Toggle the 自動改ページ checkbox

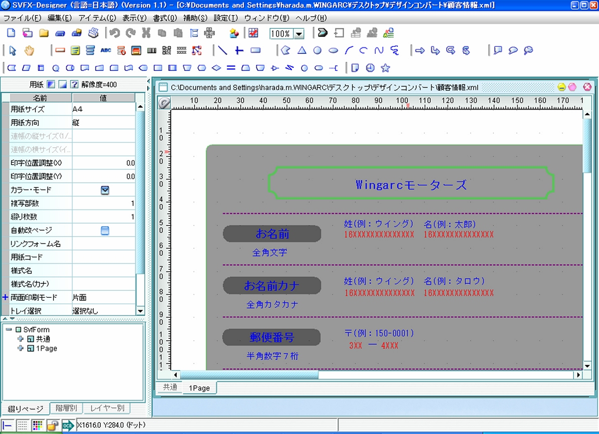(105, 230)
